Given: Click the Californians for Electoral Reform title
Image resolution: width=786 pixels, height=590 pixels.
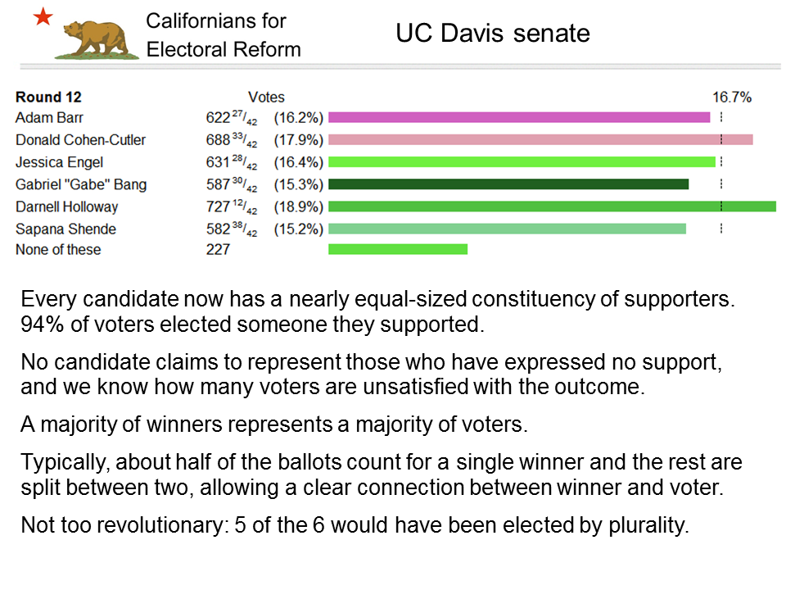Looking at the screenshot, I should 223,35.
